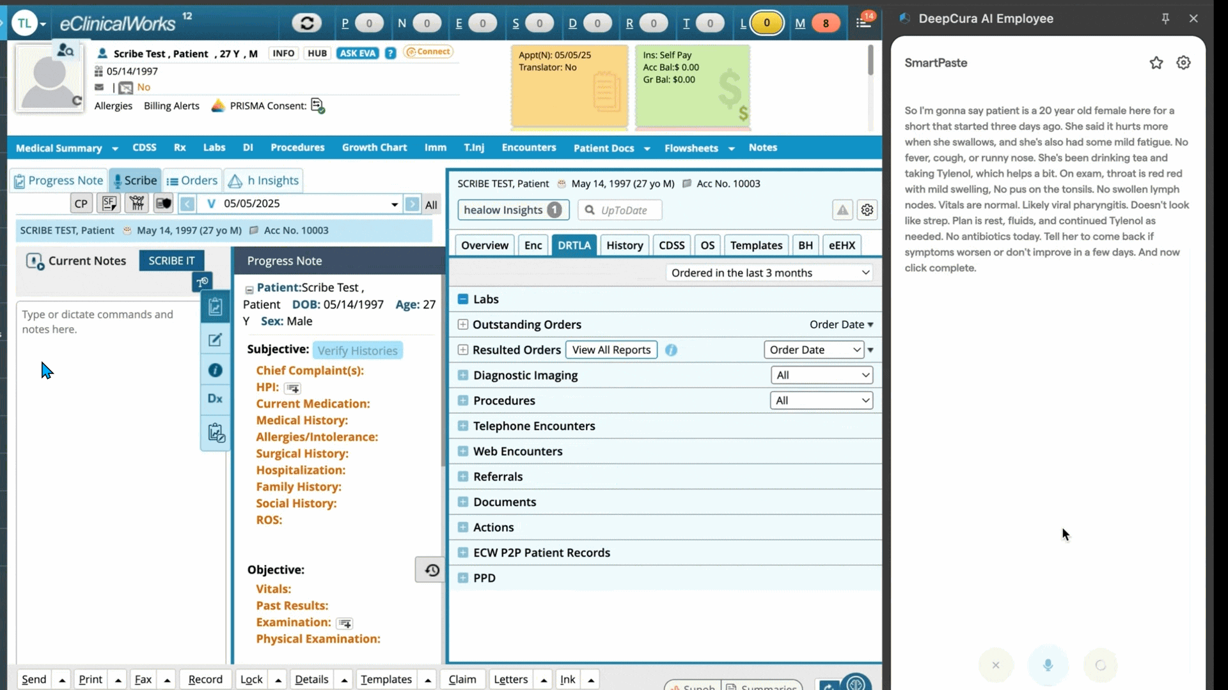This screenshot has width=1228, height=690.
Task: Click the Record button in bottom bar
Action: (x=205, y=679)
